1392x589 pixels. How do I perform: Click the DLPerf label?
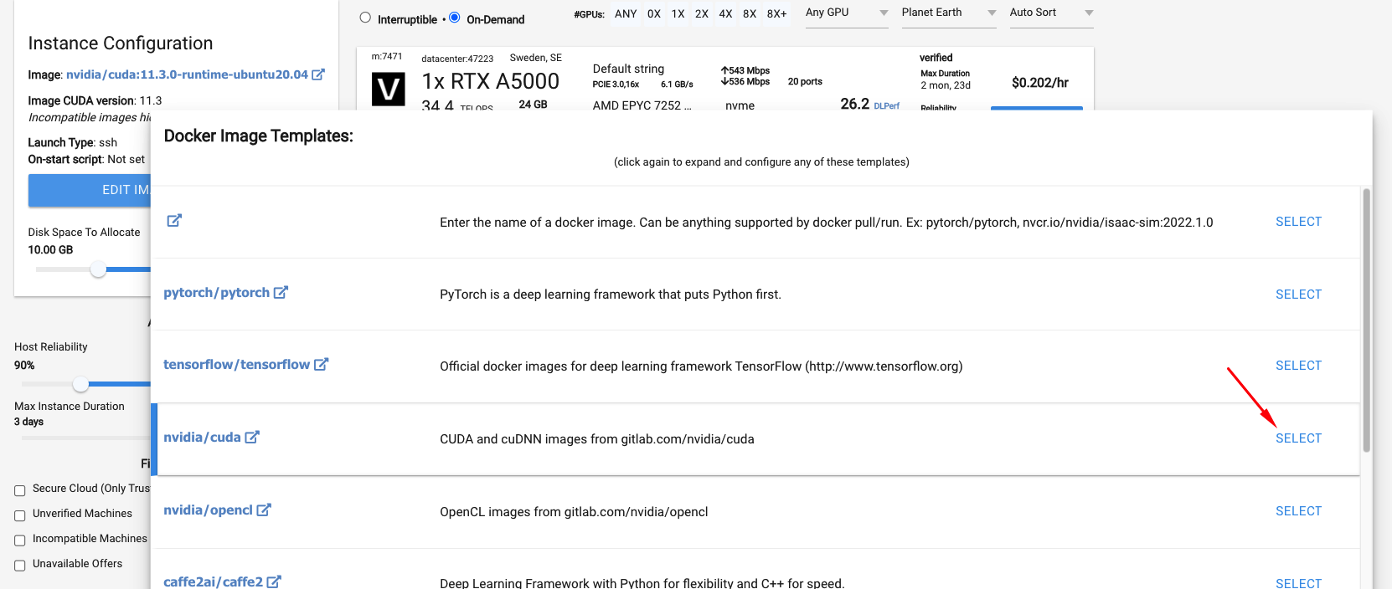[886, 106]
